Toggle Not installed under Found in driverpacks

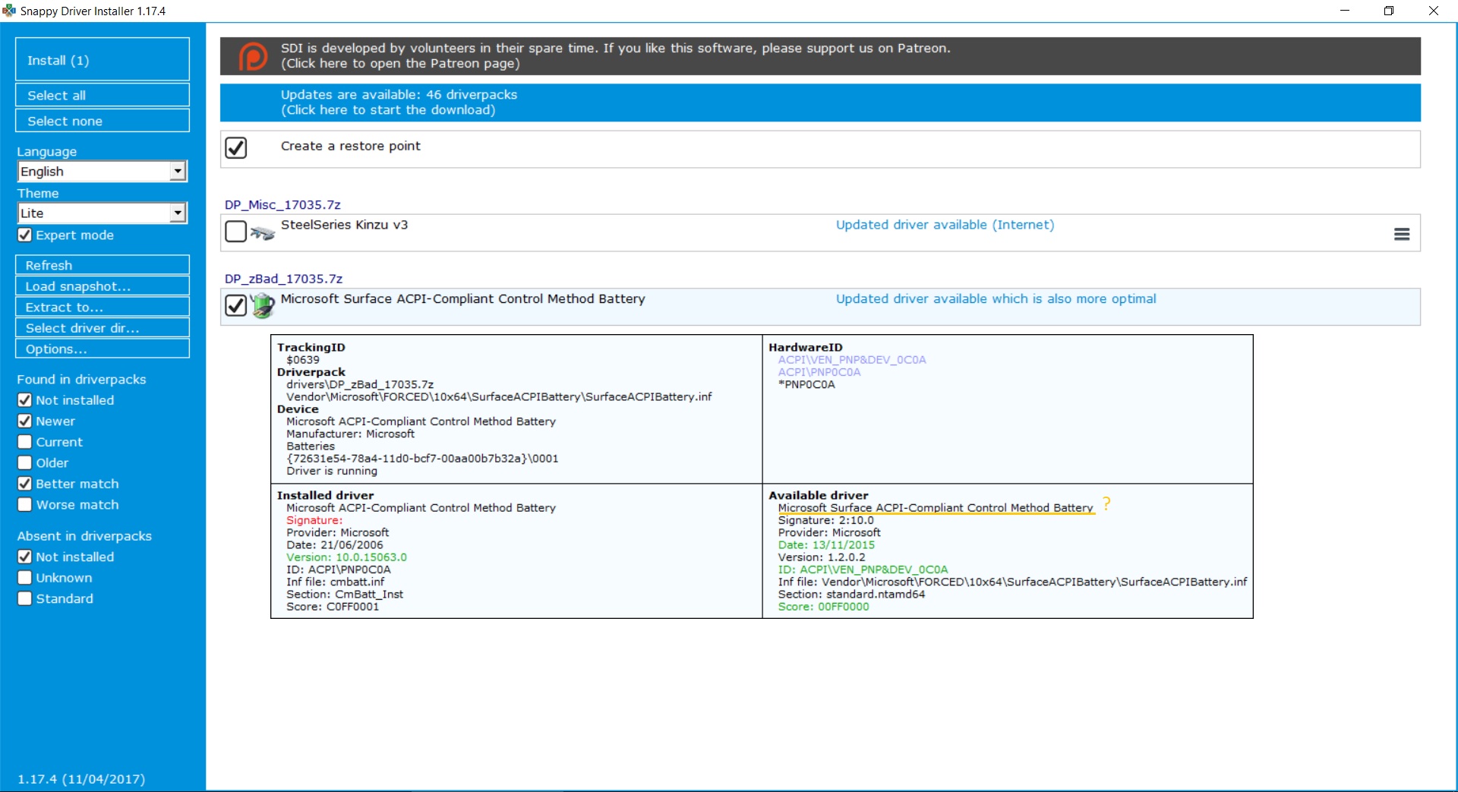coord(25,400)
